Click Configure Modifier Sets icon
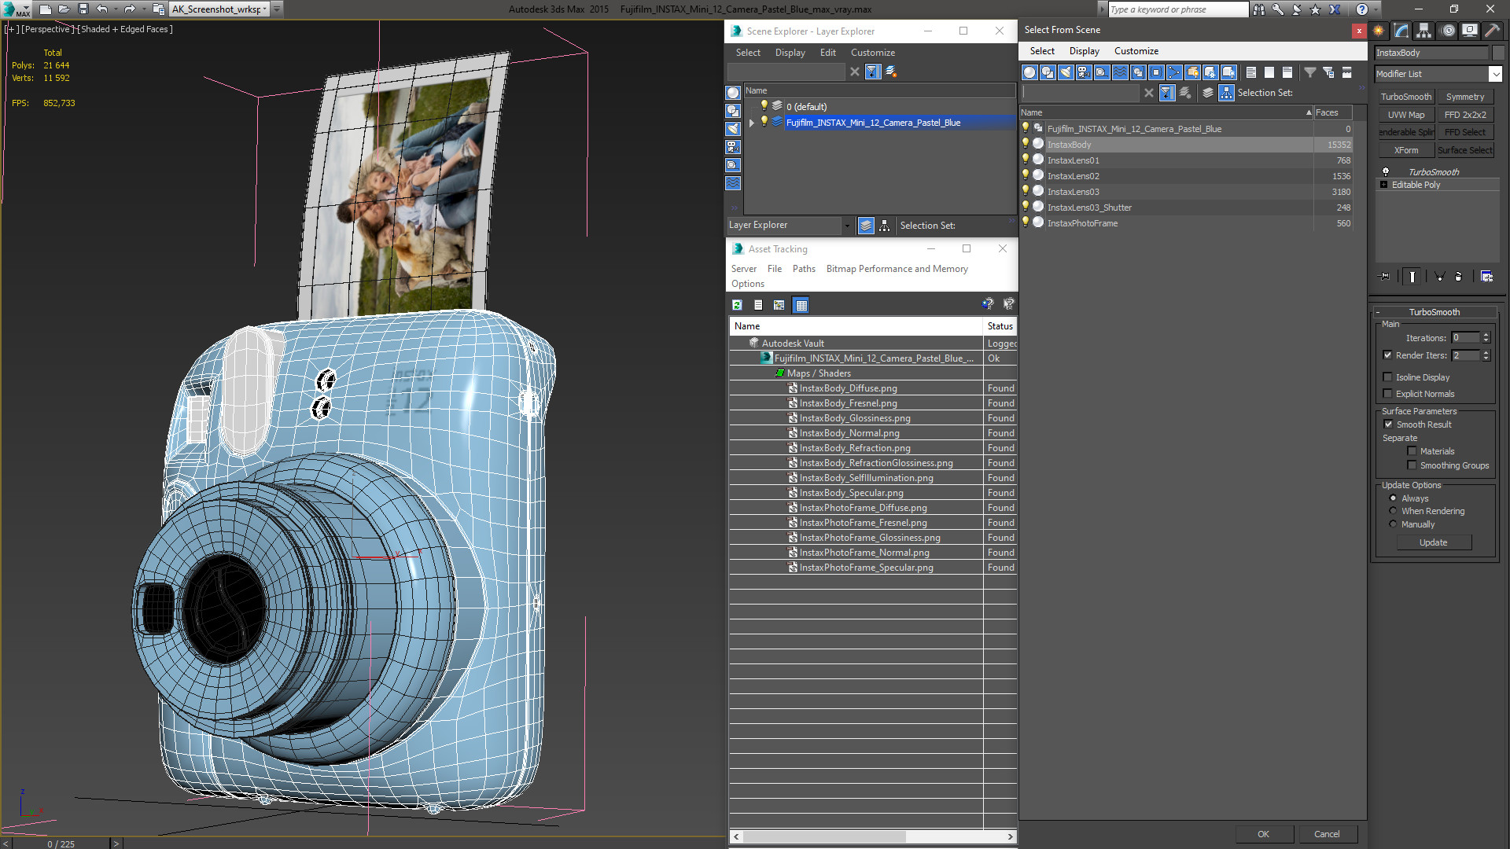 (x=1487, y=277)
